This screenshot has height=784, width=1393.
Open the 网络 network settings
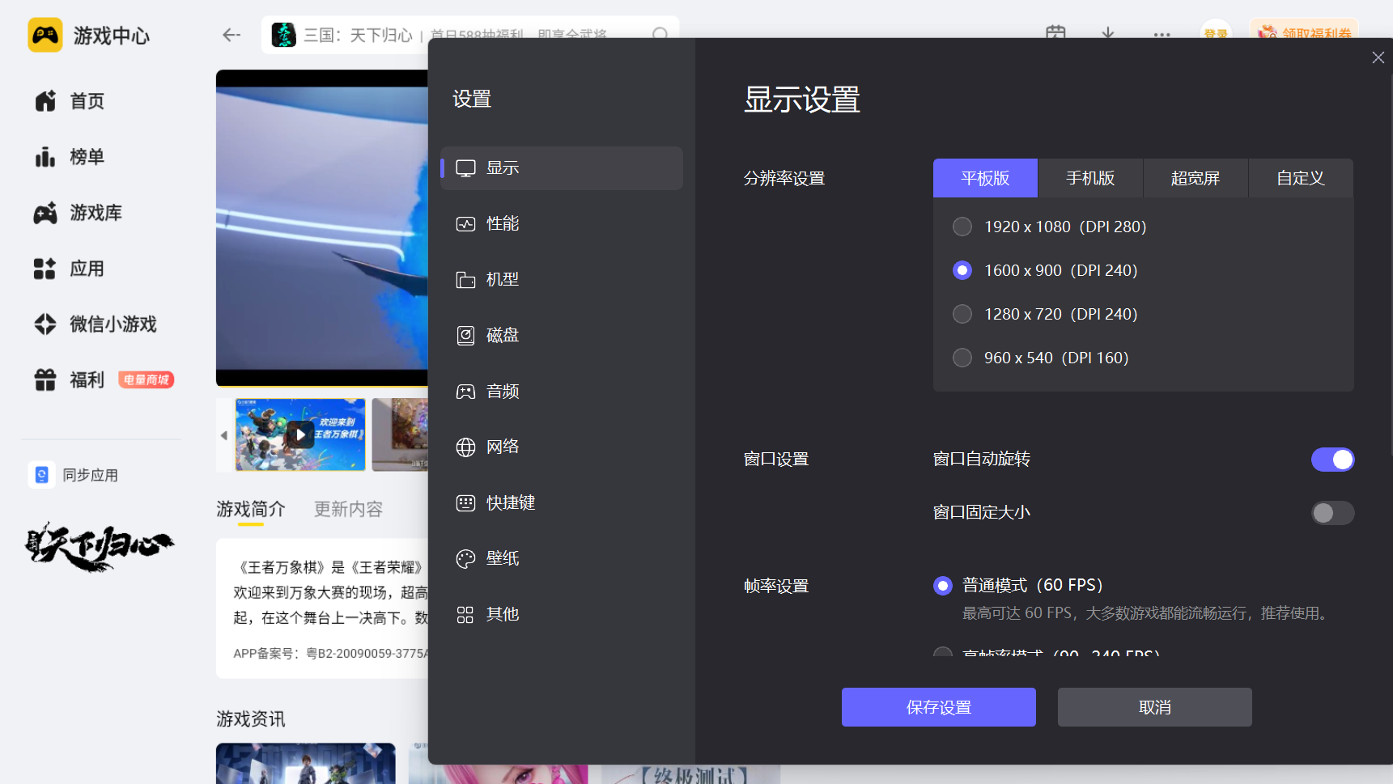502,447
